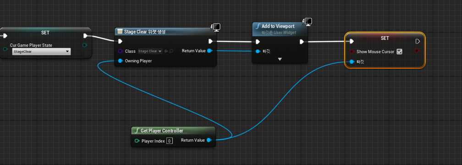Click the widget icon in Stage Clear node header
Image resolution: width=462 pixels, height=165 pixels.
[120, 32]
